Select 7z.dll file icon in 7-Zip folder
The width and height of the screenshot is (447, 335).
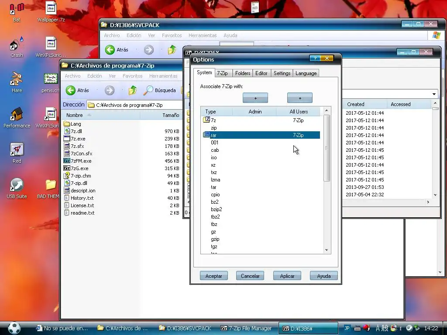(67, 131)
